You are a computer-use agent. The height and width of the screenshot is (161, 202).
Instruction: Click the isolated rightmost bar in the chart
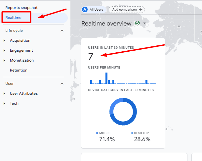[x=146, y=82]
